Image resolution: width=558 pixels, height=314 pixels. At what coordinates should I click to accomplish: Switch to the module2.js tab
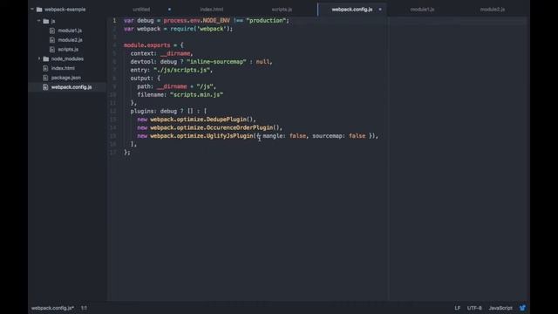pyautogui.click(x=492, y=10)
